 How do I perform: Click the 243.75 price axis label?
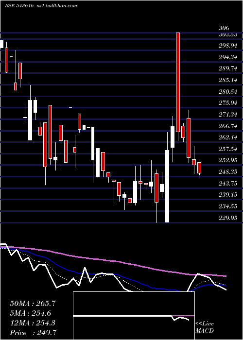[x=227, y=184]
